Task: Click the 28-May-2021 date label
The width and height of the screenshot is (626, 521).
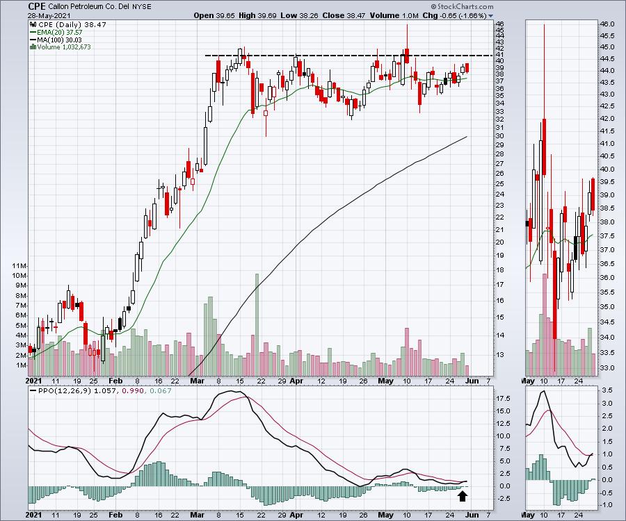Action: 49,16
